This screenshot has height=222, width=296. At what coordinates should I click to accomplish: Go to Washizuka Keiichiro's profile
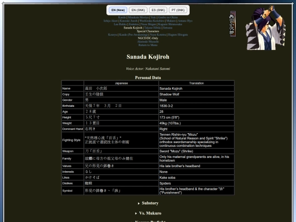click(152, 21)
